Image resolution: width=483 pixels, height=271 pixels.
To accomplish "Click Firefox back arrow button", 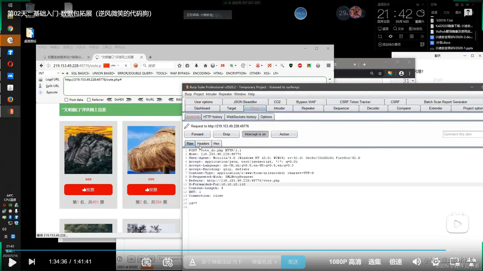I will point(41,66).
